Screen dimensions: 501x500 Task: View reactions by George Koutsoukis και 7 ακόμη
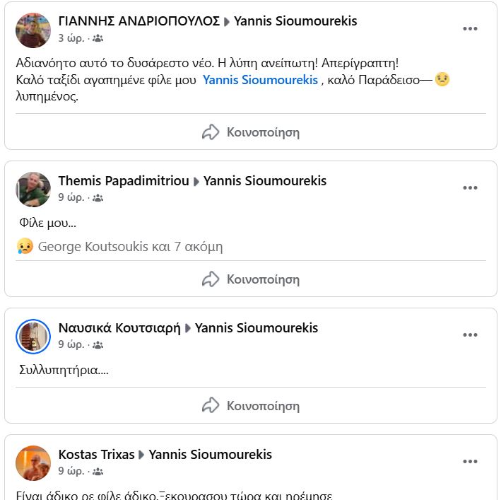130,247
